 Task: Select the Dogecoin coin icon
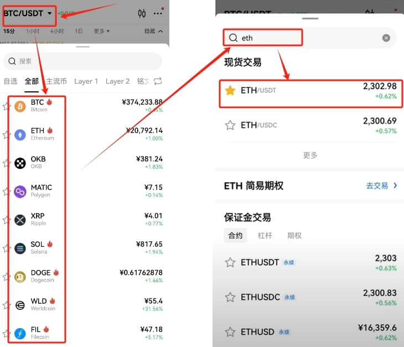pos(20,277)
